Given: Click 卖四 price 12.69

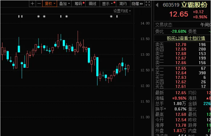Looking at the screenshot, I should [181, 49].
